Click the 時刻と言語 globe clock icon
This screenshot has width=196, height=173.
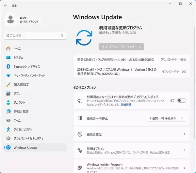(x=8, y=112)
